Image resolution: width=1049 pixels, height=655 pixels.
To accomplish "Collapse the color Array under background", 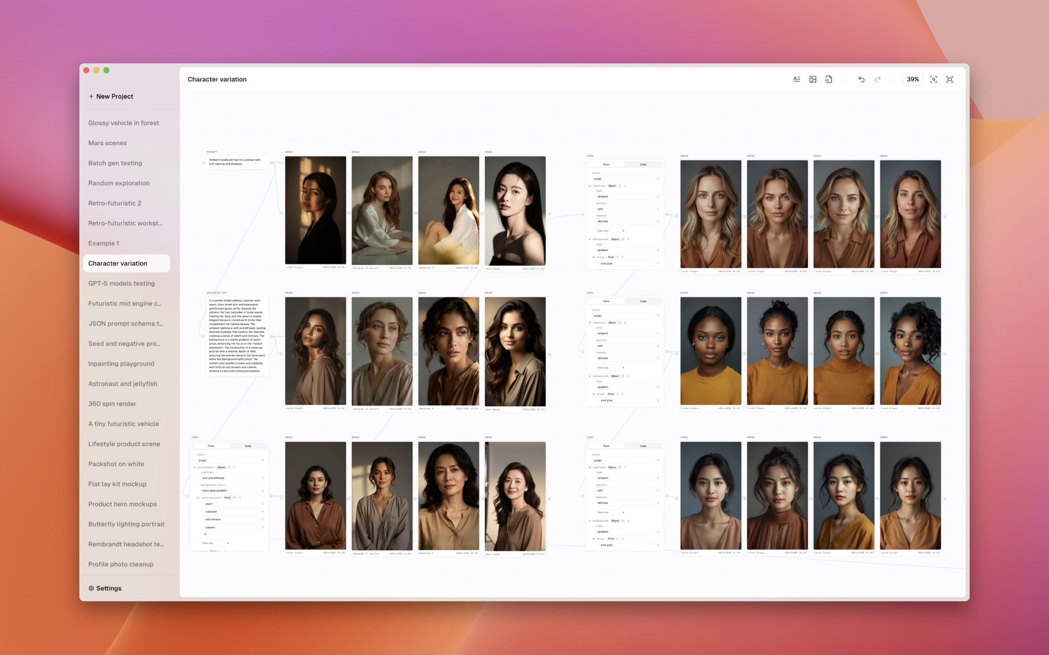I will (x=594, y=257).
